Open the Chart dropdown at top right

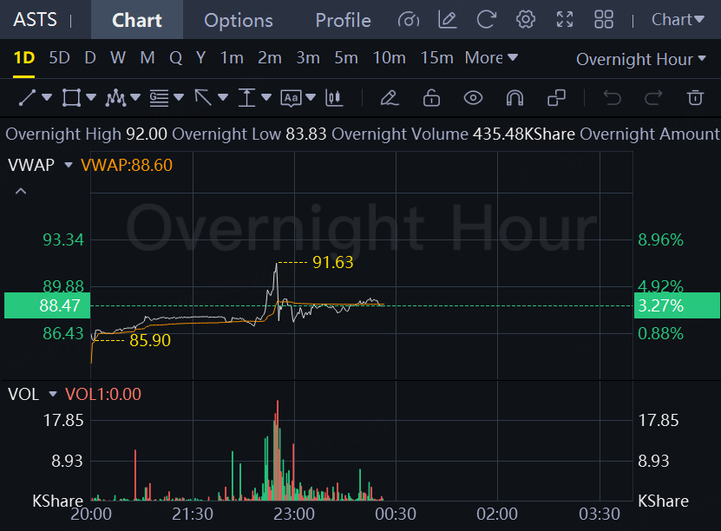coord(678,20)
